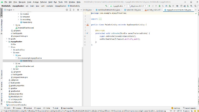Switch to the SplashActivity.java tab
The image size is (199, 112).
(134, 10)
